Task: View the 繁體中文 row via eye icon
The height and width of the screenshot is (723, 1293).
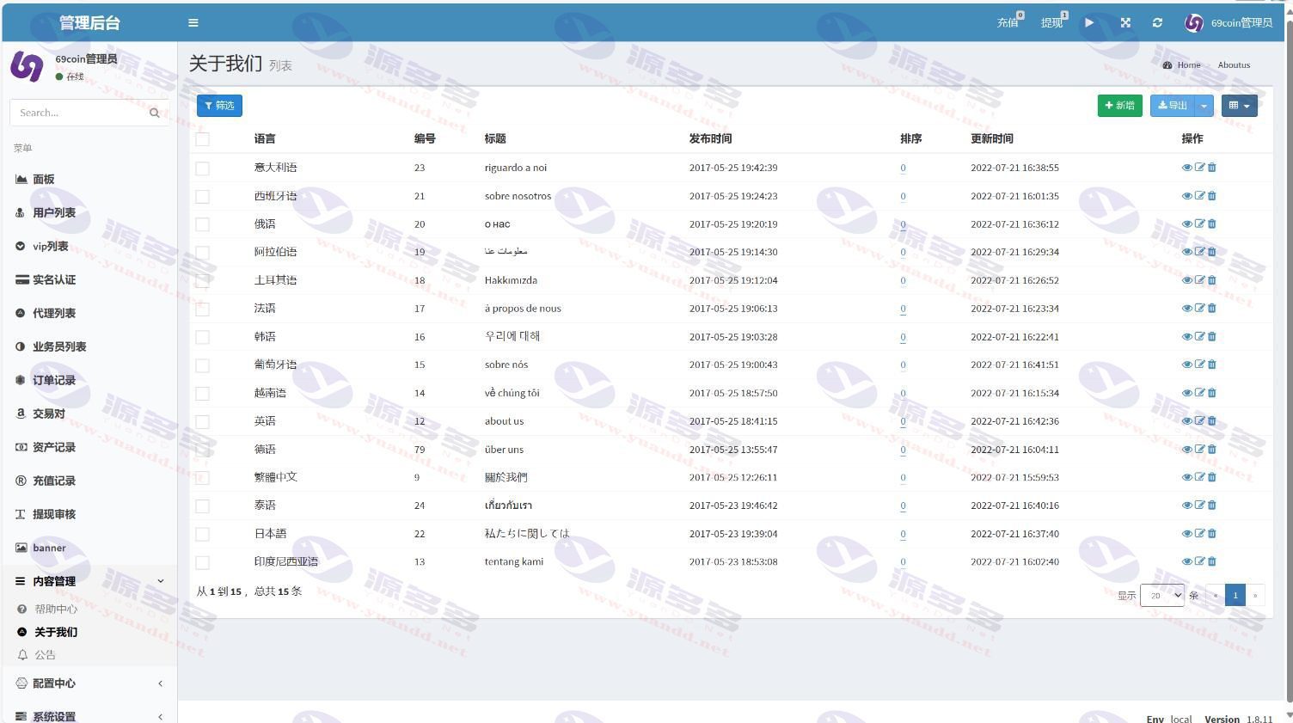Action: pyautogui.click(x=1187, y=477)
